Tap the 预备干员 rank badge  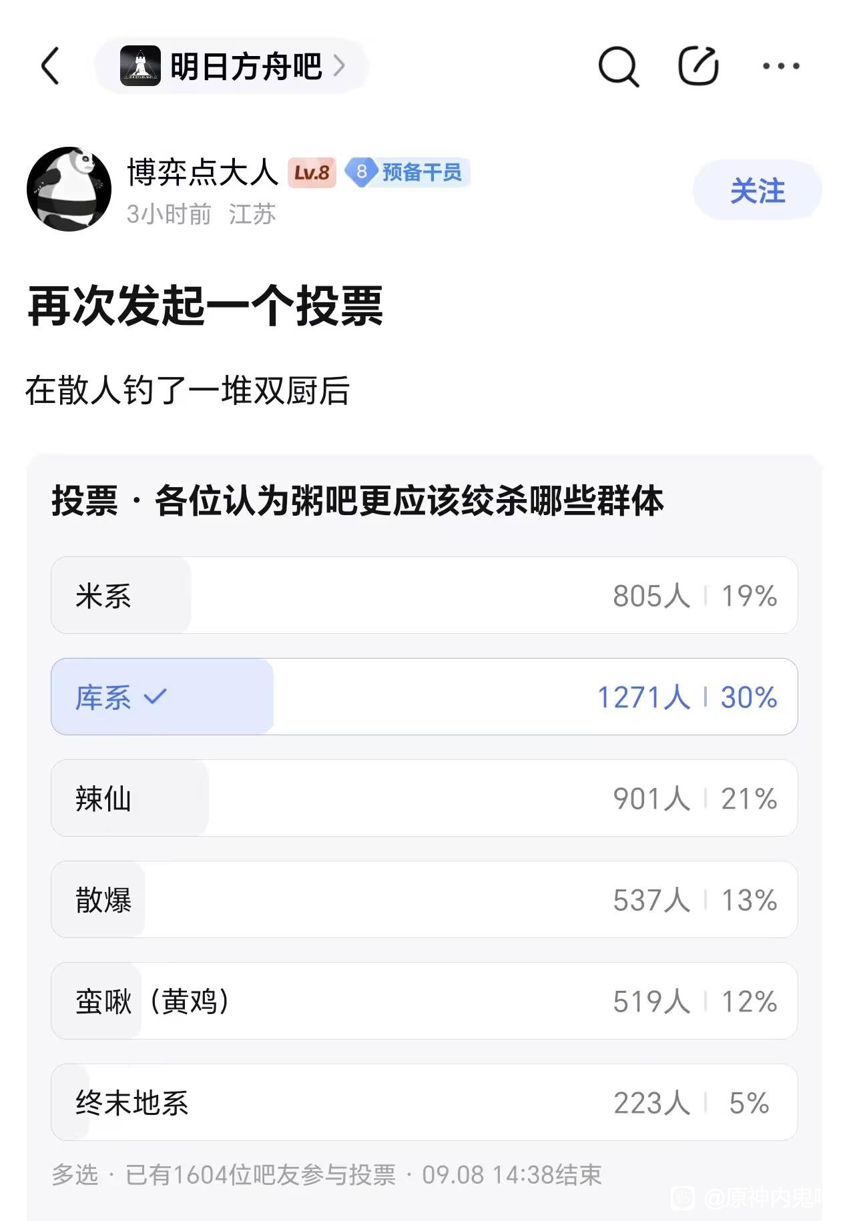point(408,173)
